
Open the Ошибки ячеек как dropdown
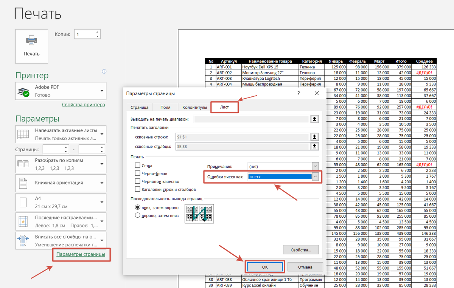[x=283, y=177]
